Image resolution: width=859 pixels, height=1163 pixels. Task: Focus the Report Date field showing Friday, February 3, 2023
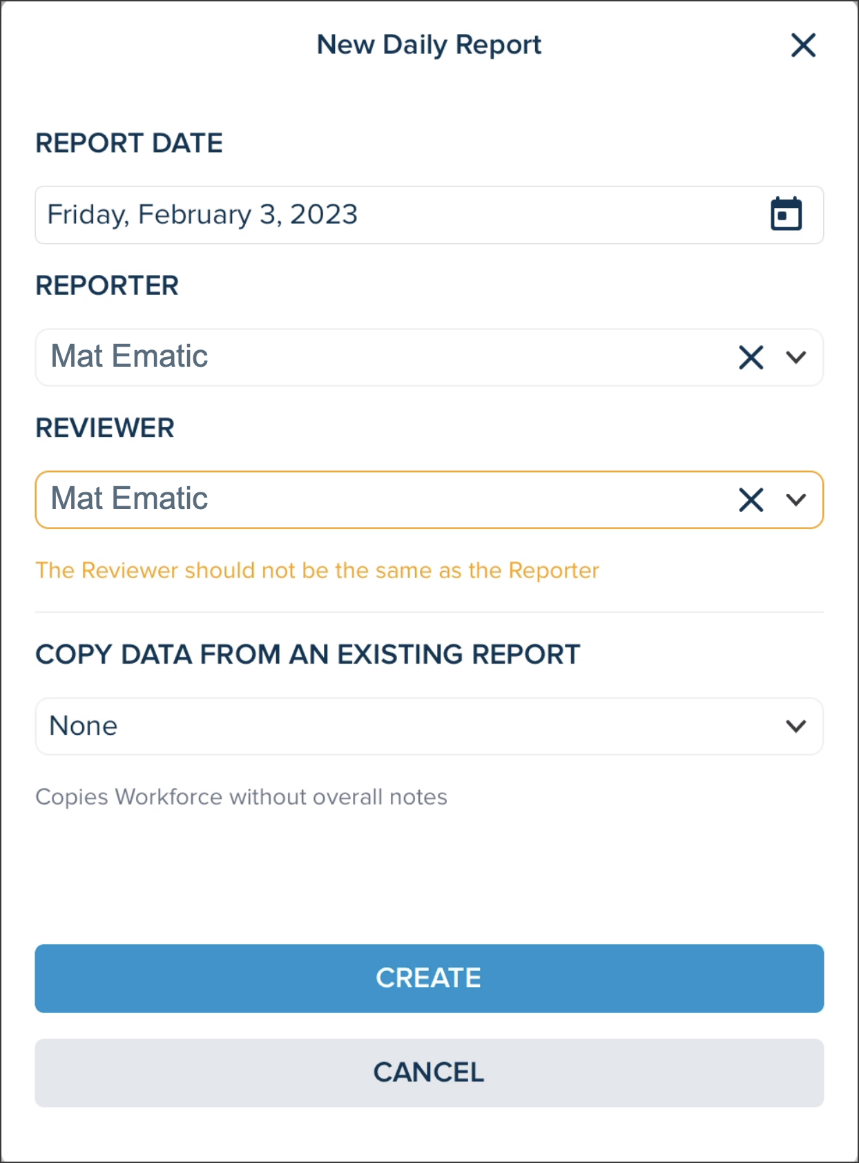coord(429,215)
